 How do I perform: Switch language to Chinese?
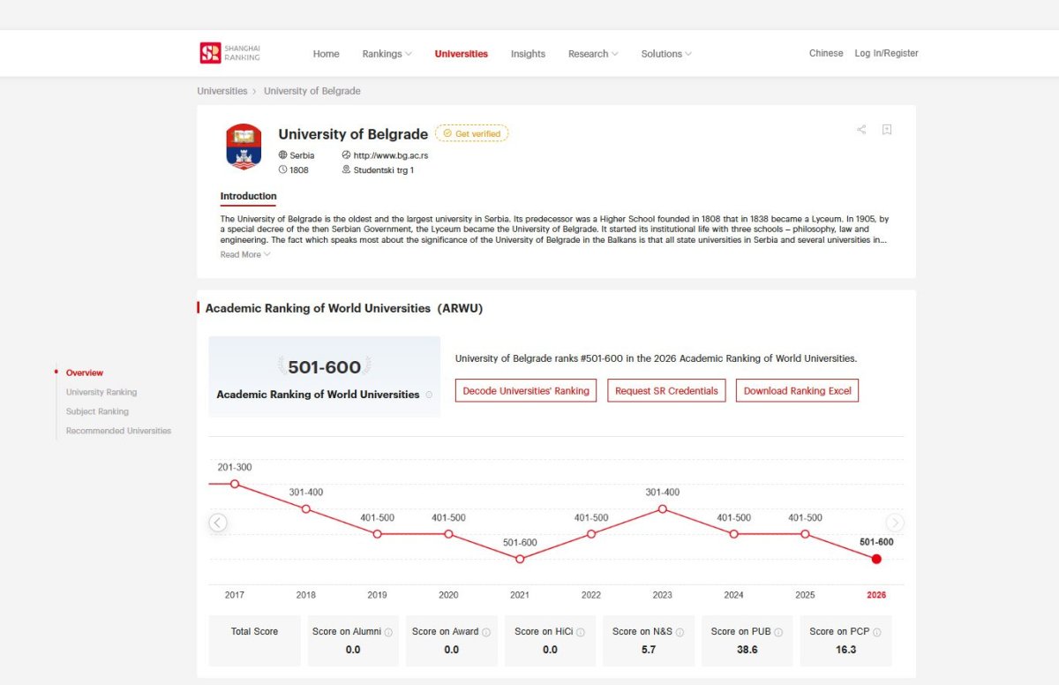826,53
